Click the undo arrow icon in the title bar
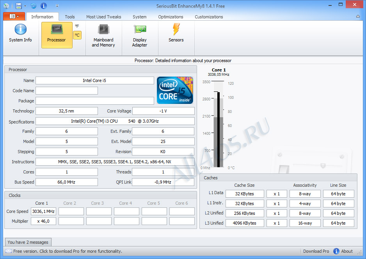The width and height of the screenshot is (366, 259). click(34, 6)
